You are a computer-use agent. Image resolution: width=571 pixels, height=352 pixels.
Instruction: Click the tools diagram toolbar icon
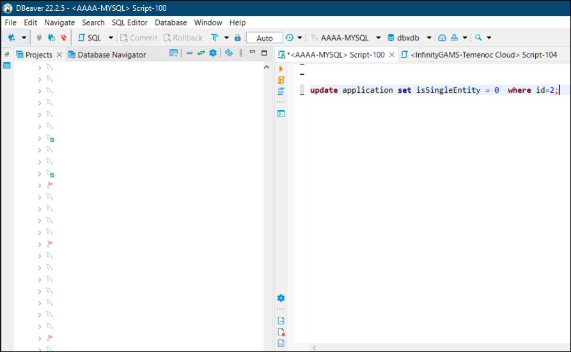click(454, 38)
